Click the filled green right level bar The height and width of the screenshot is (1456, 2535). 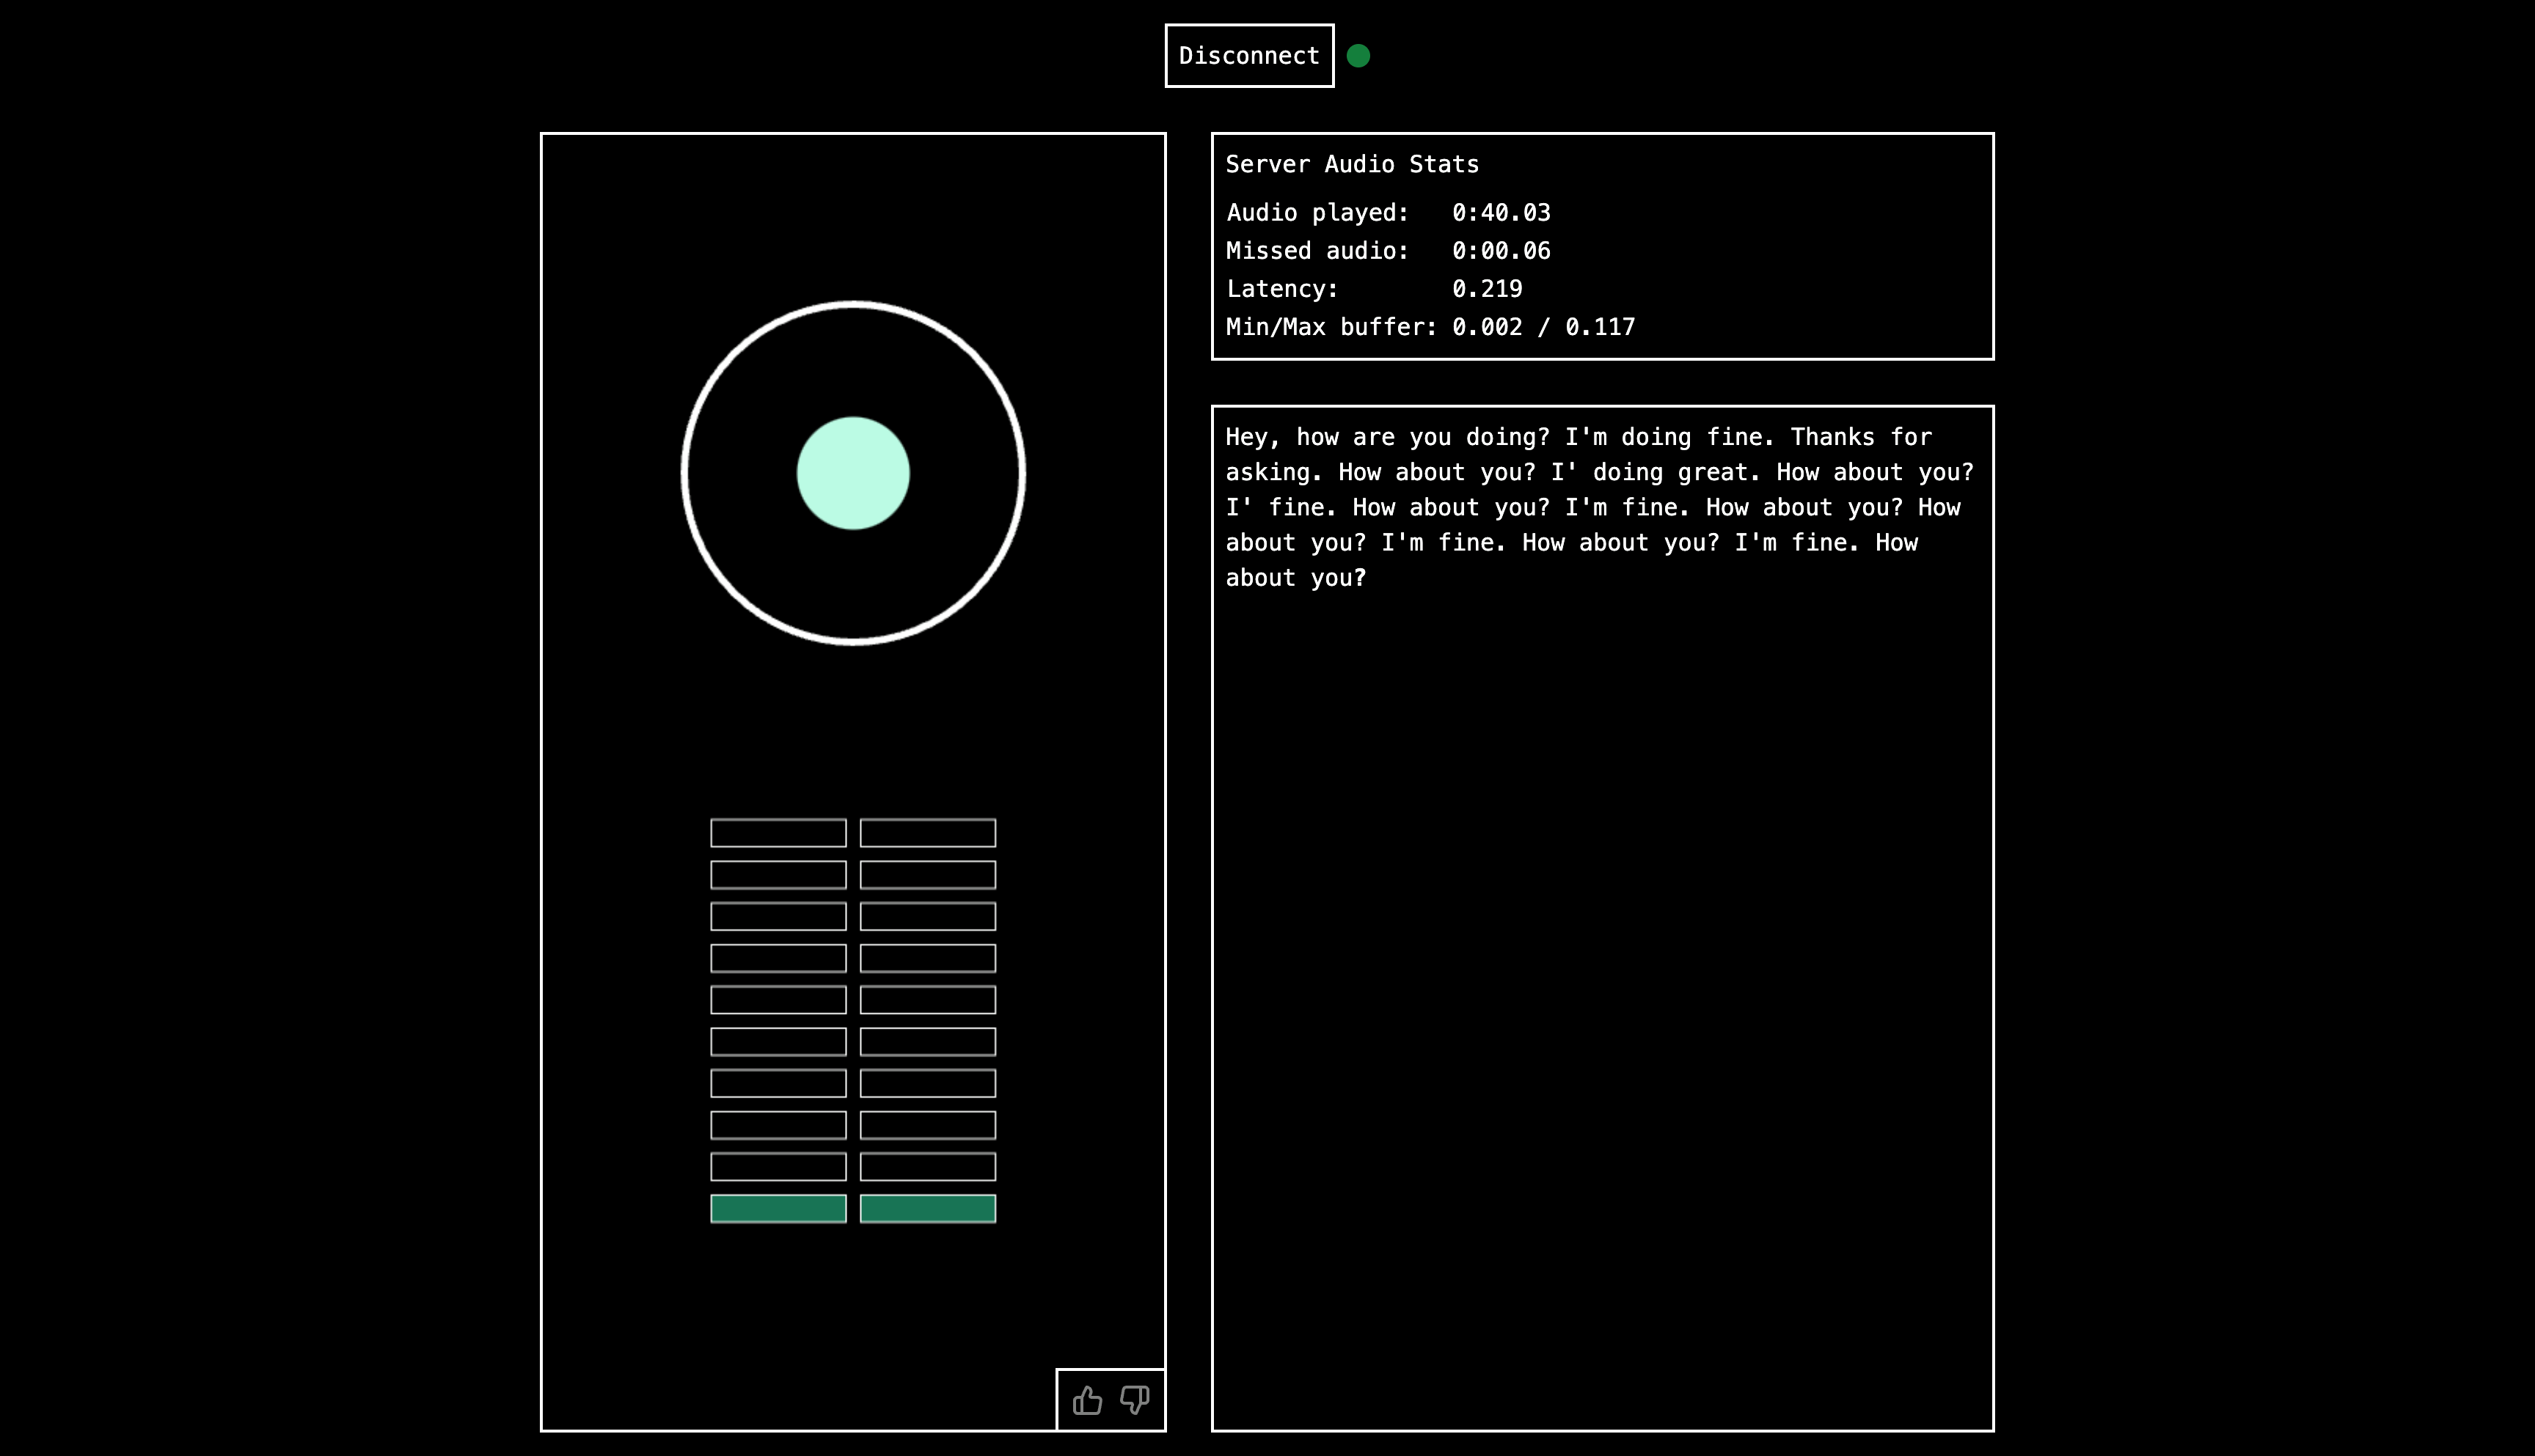(927, 1209)
